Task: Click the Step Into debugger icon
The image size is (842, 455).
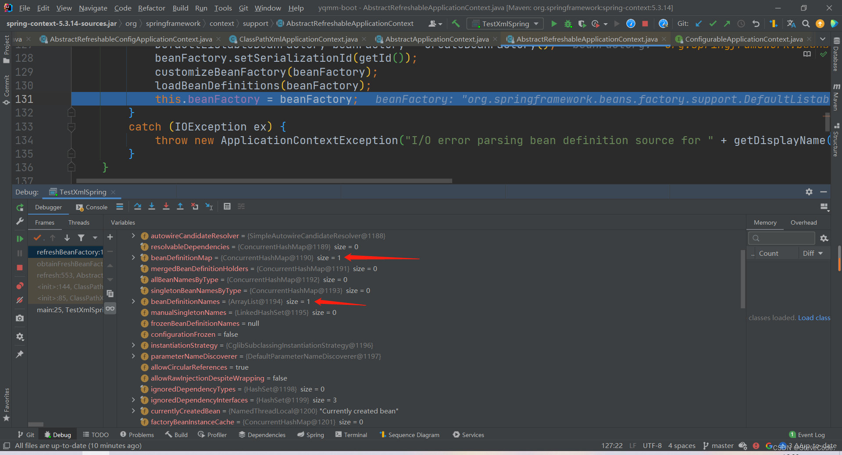Action: 152,207
